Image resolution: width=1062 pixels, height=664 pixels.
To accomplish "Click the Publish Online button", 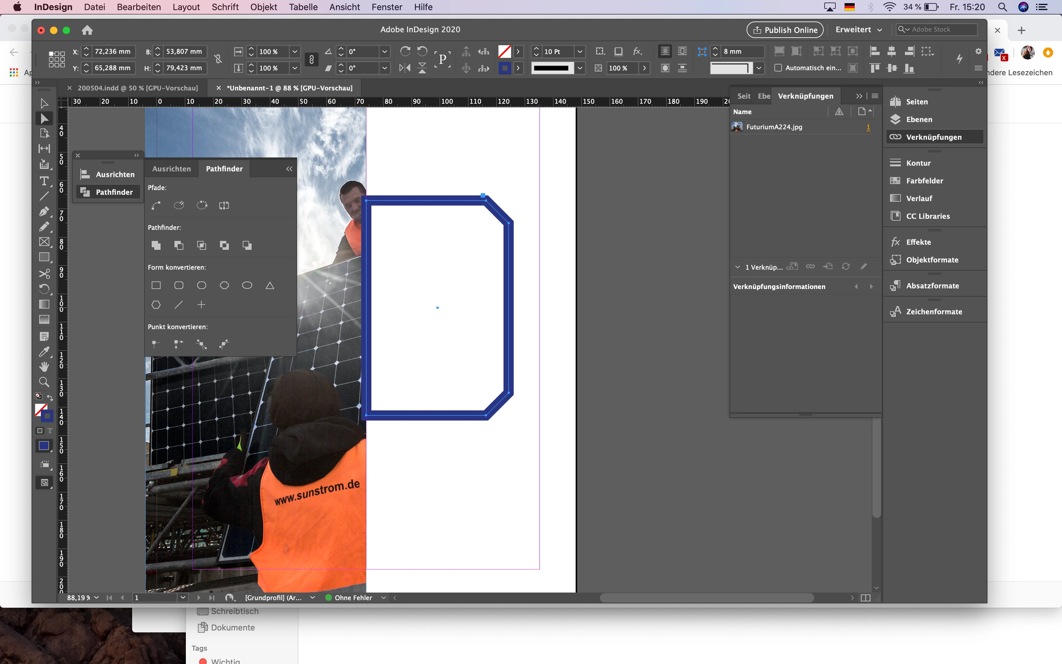I will [785, 30].
